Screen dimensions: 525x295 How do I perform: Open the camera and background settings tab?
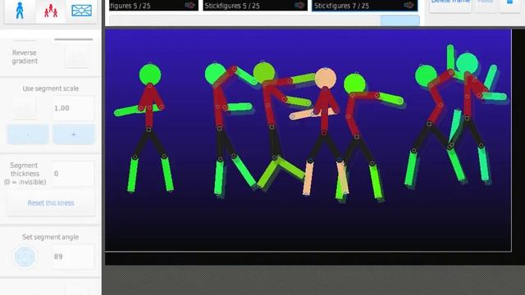point(81,11)
